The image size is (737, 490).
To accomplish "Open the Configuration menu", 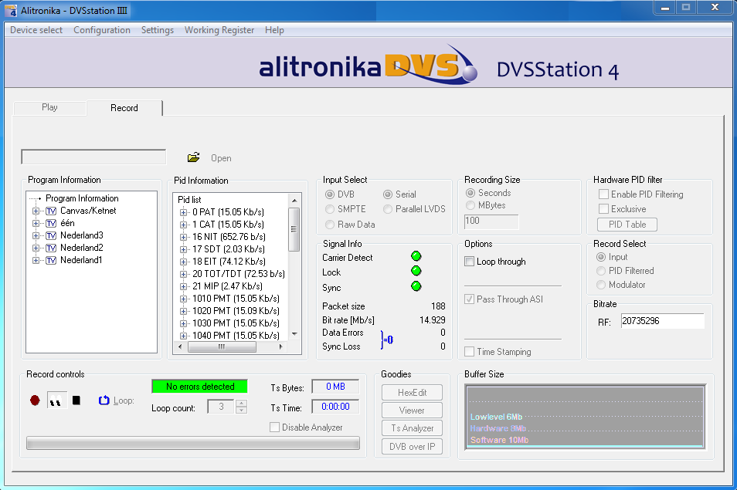I will coord(102,30).
